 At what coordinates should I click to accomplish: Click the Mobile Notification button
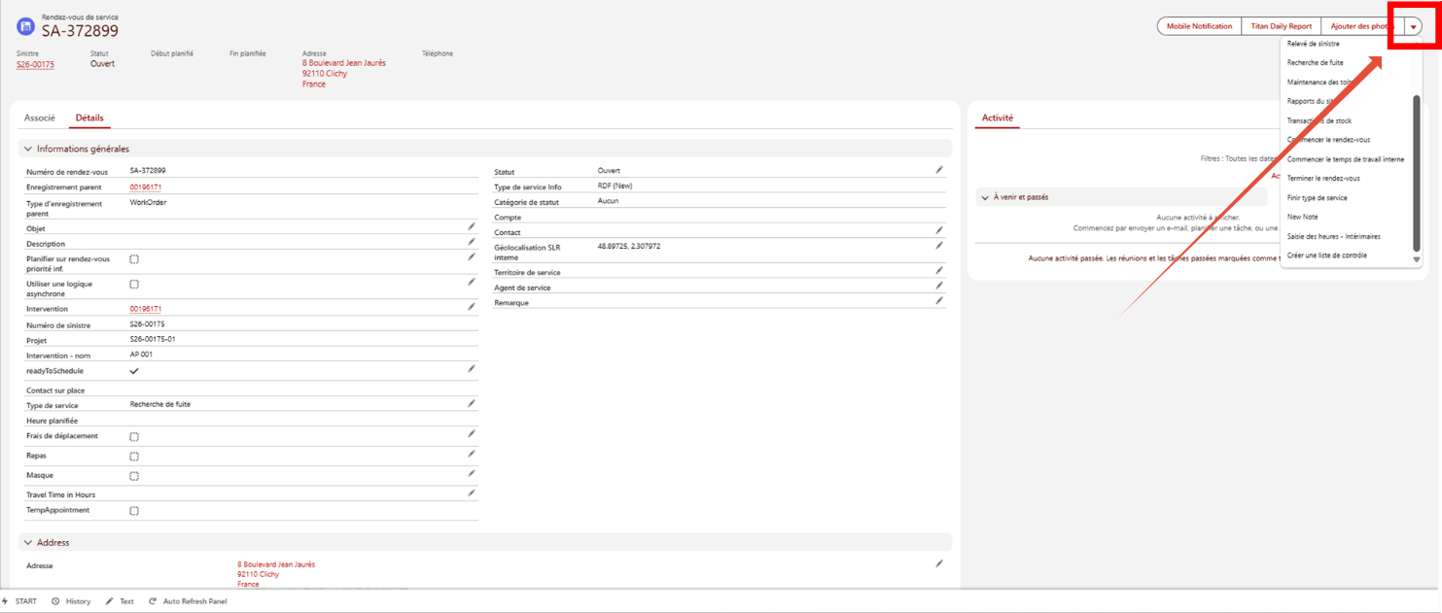(x=1199, y=26)
